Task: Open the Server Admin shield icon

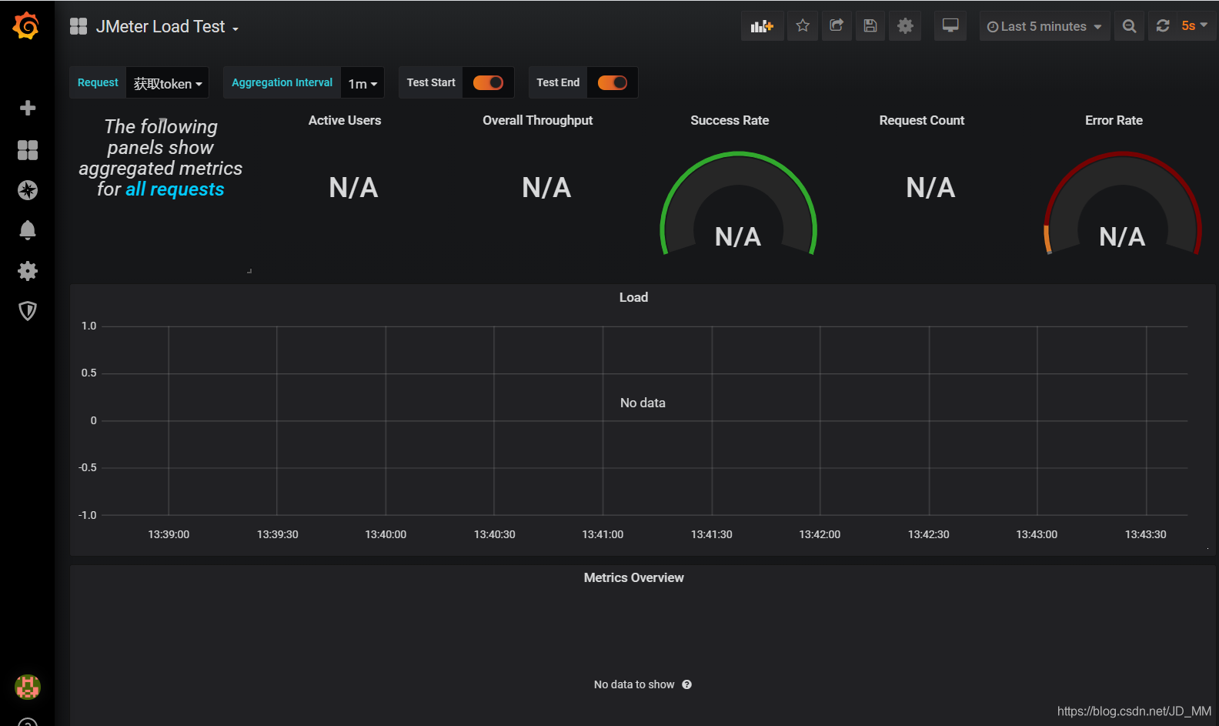Action: pyautogui.click(x=28, y=311)
